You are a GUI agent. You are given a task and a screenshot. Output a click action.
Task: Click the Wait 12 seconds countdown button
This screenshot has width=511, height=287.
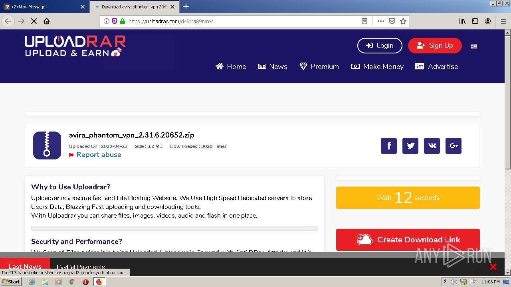pyautogui.click(x=408, y=198)
